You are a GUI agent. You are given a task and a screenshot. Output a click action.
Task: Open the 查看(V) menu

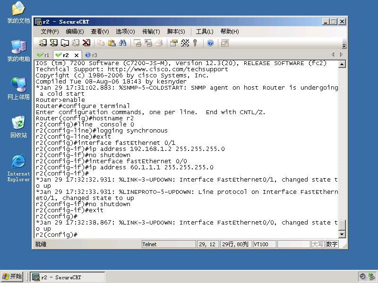click(100, 32)
